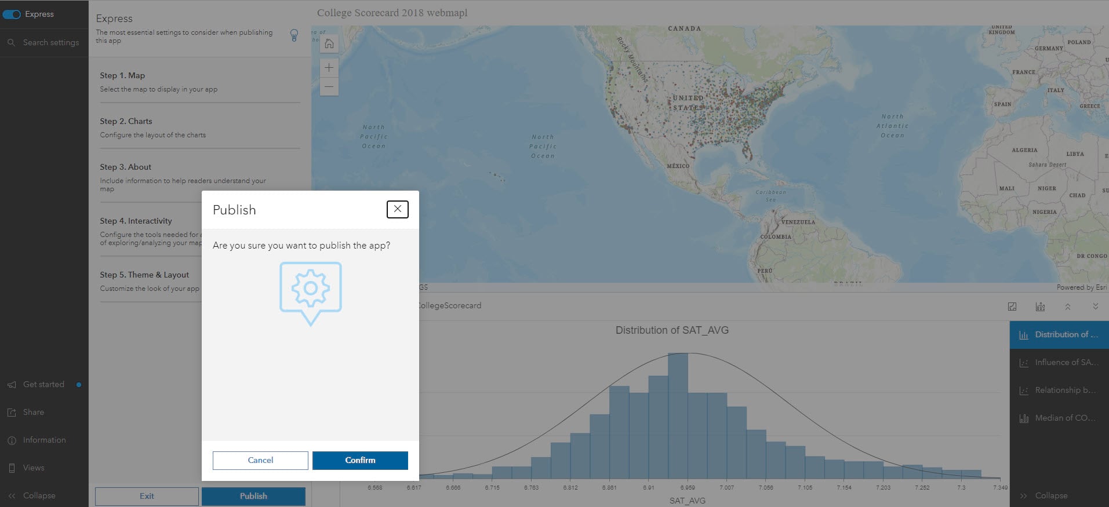Zoom in on the map

tap(329, 68)
